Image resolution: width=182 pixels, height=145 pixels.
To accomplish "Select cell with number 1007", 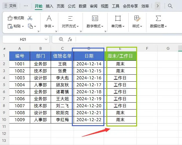I will click(19, 106).
